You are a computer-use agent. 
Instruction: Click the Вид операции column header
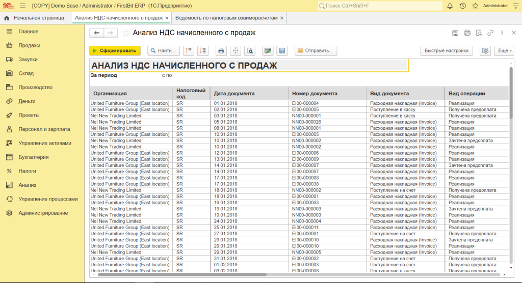(477, 94)
